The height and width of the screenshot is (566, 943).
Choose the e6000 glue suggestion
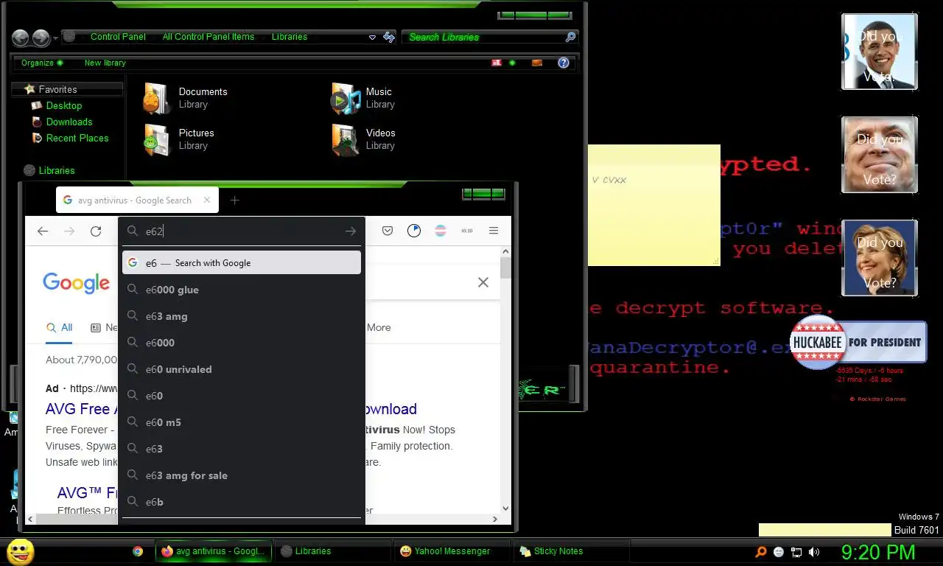[x=242, y=290]
